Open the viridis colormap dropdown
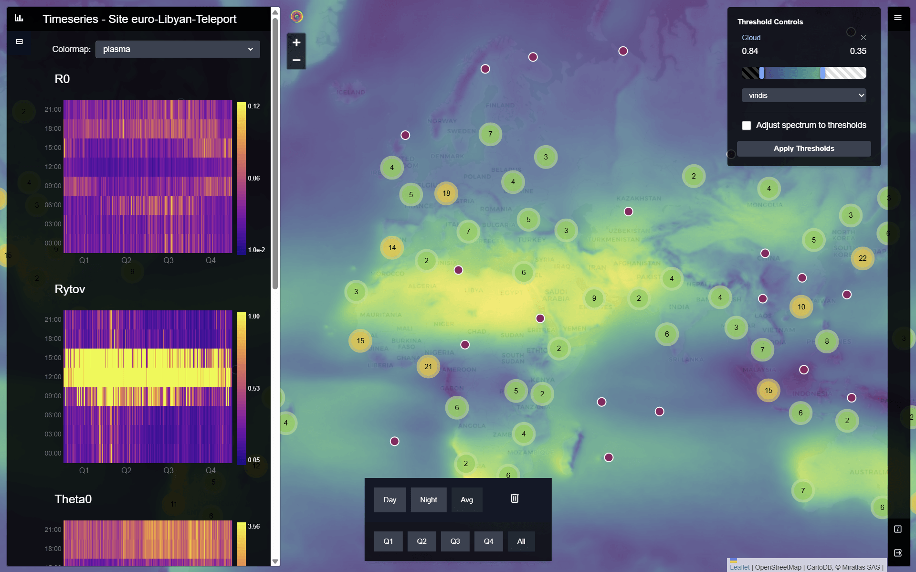The image size is (916, 572). (804, 95)
